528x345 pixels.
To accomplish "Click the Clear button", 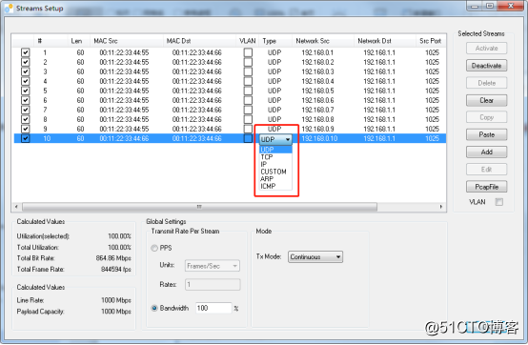I will [486, 100].
